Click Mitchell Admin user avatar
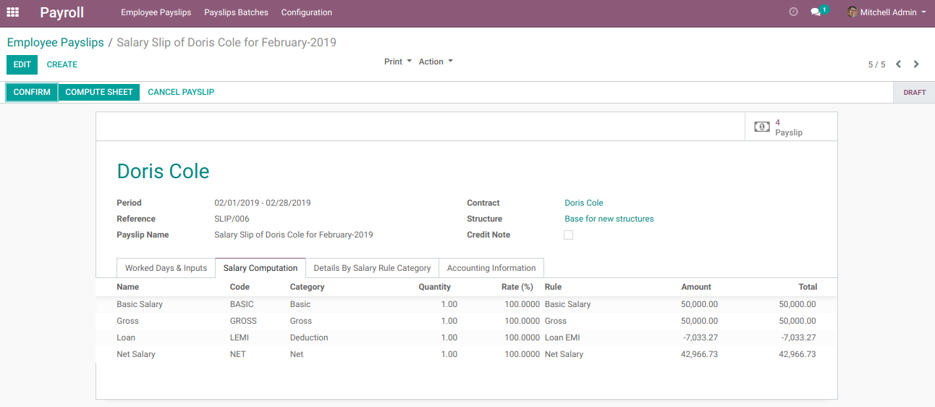 point(852,12)
